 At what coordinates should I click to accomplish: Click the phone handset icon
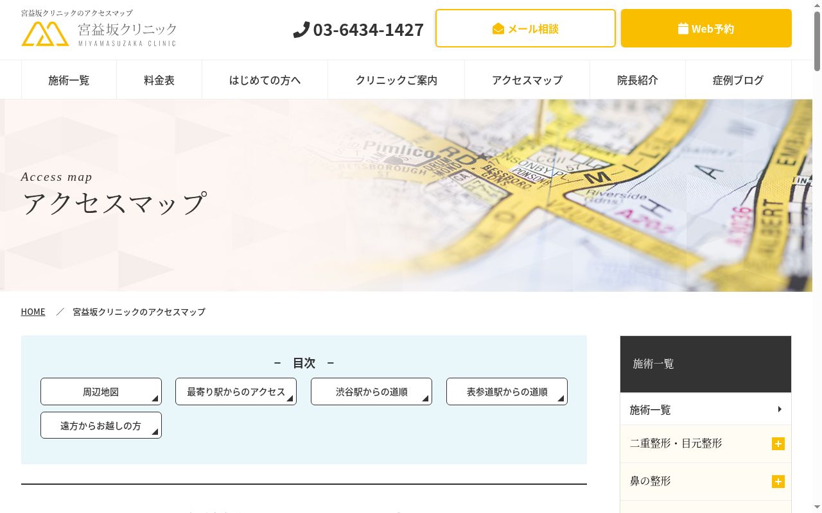click(301, 29)
